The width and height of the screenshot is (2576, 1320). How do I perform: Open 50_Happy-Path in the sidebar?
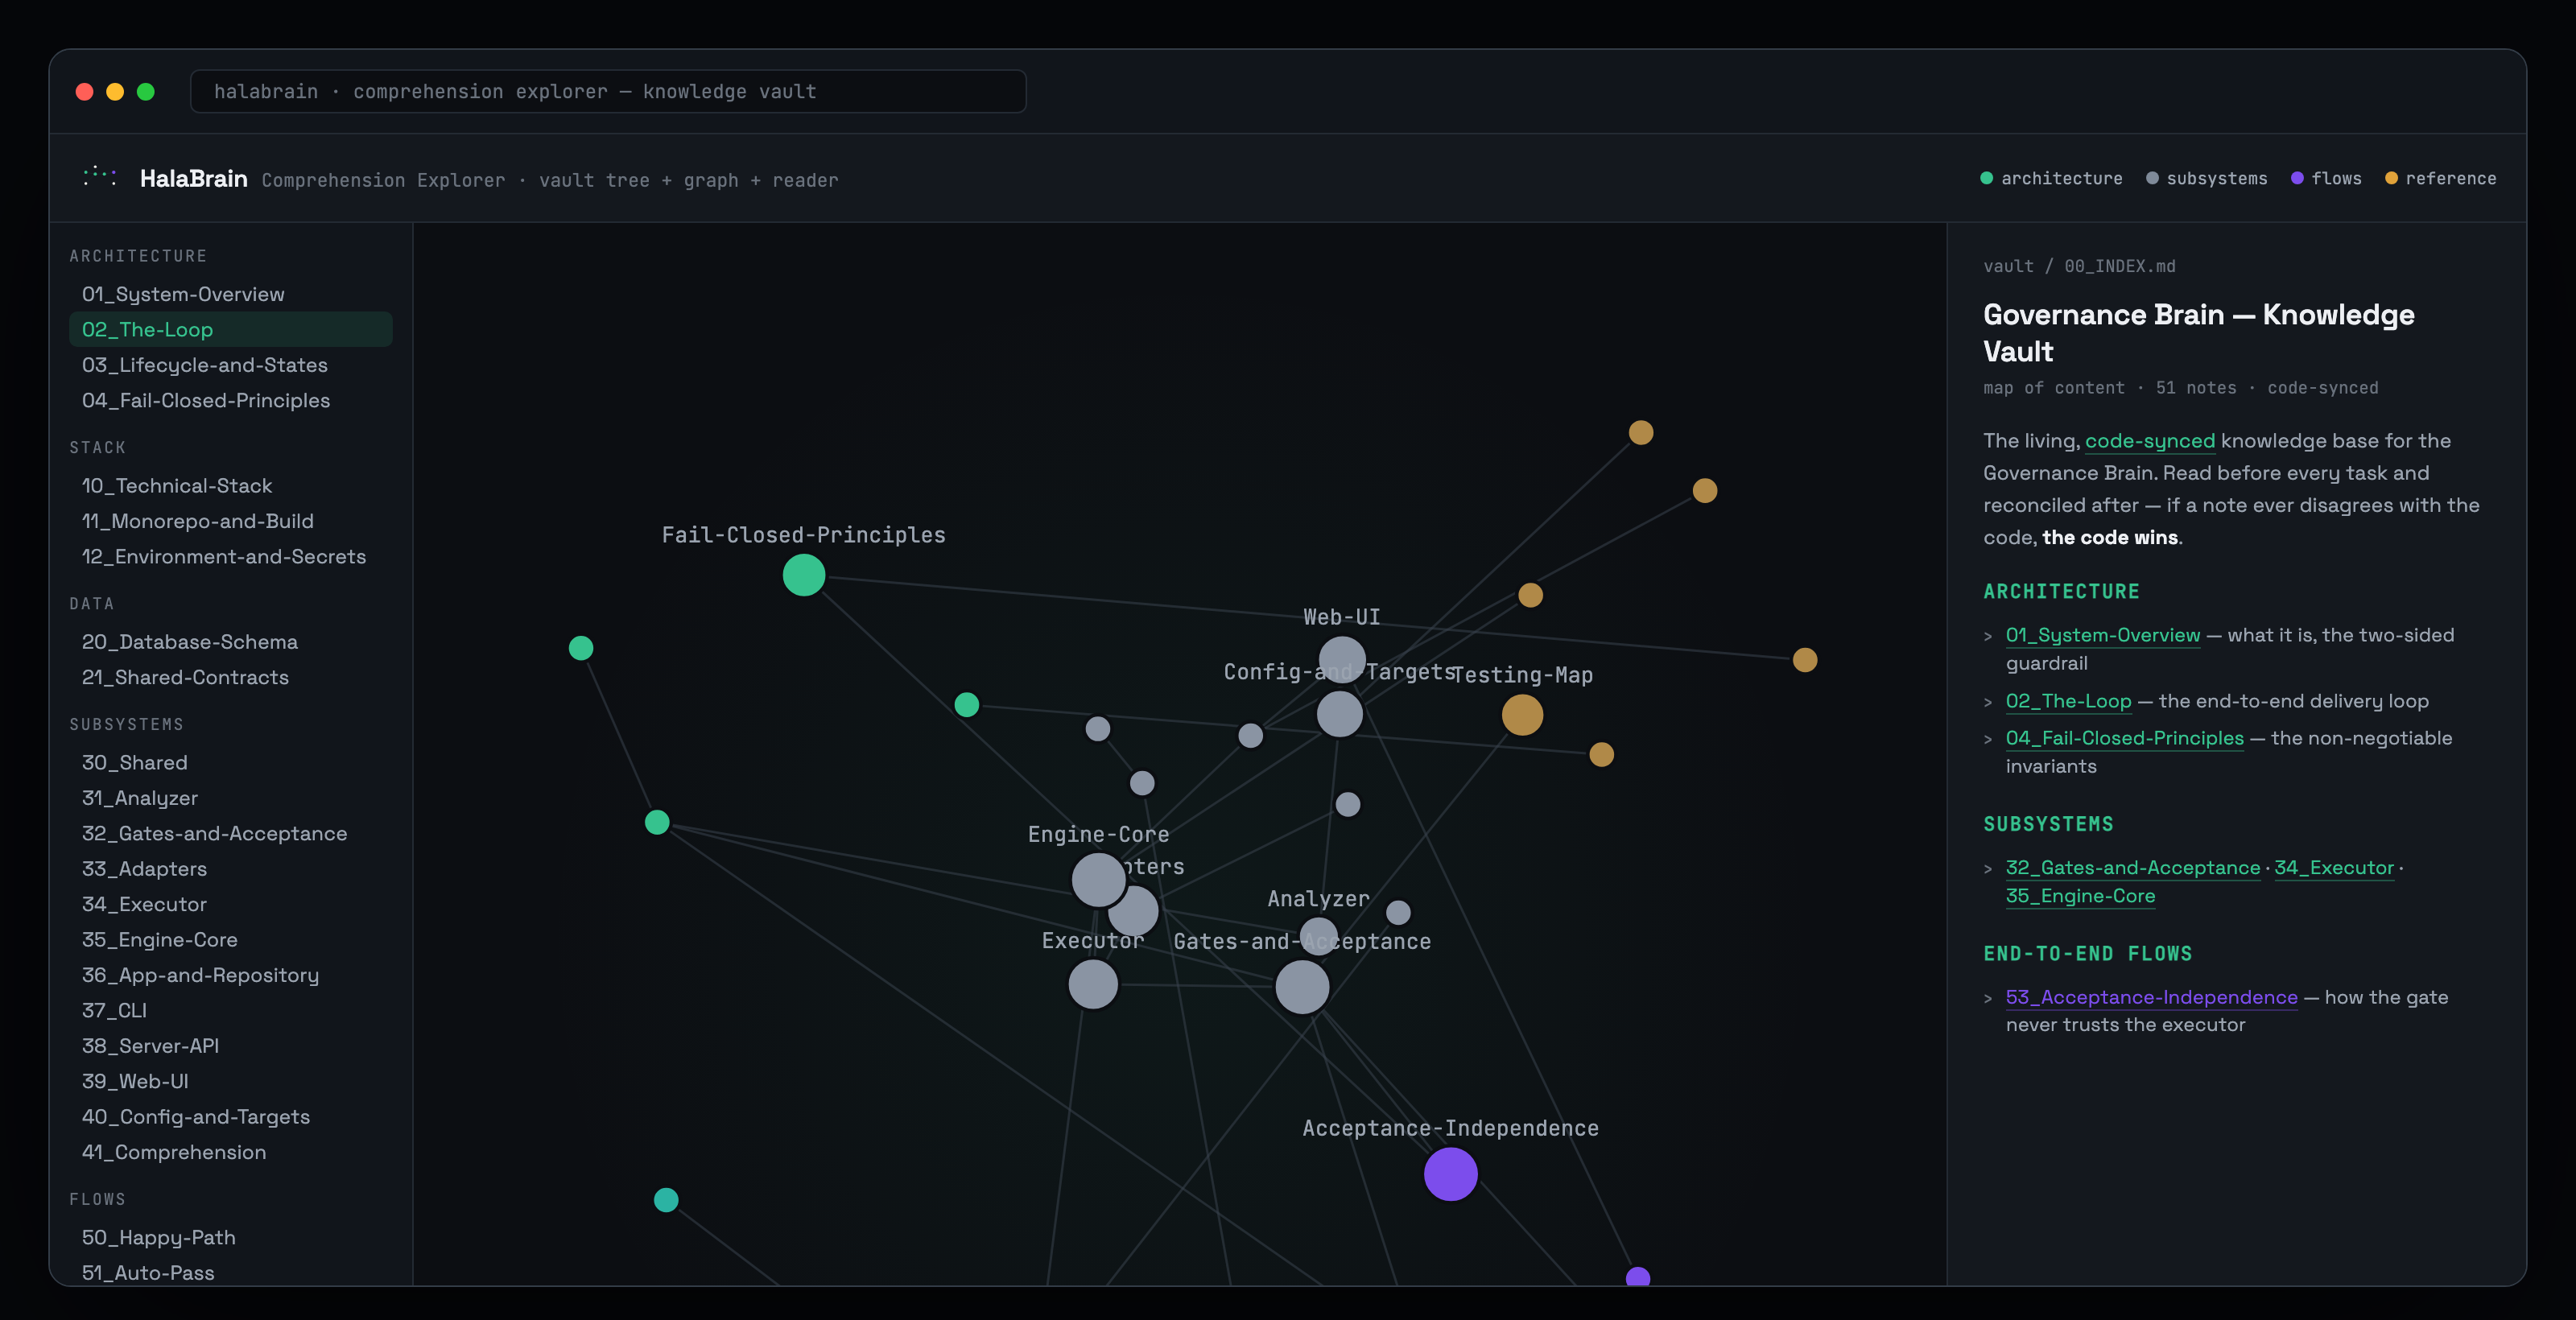231,1237
